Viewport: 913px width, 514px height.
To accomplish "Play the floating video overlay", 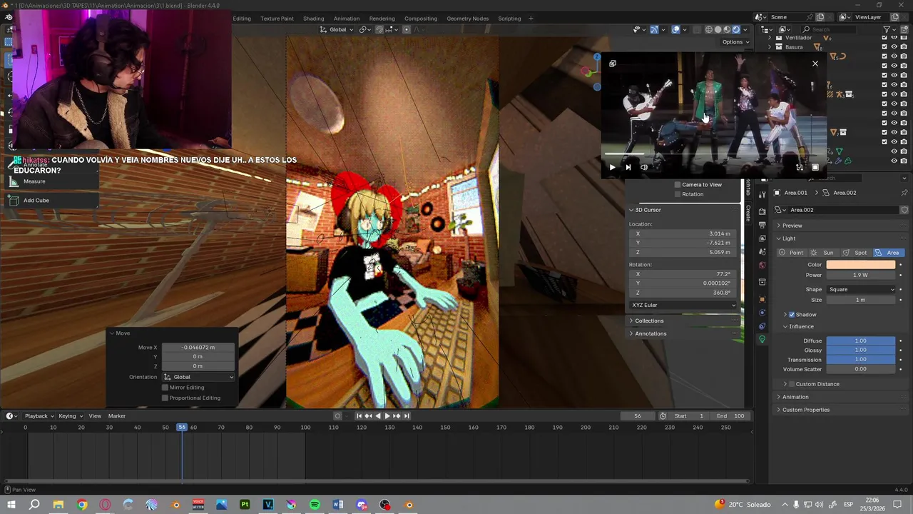I will click(x=612, y=167).
